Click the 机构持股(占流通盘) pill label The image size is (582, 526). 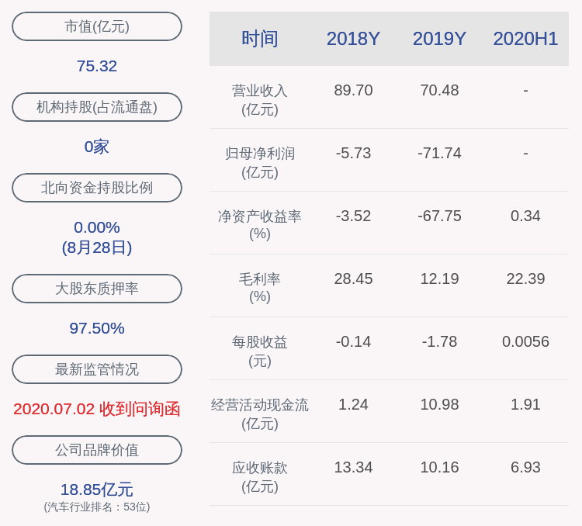97,107
